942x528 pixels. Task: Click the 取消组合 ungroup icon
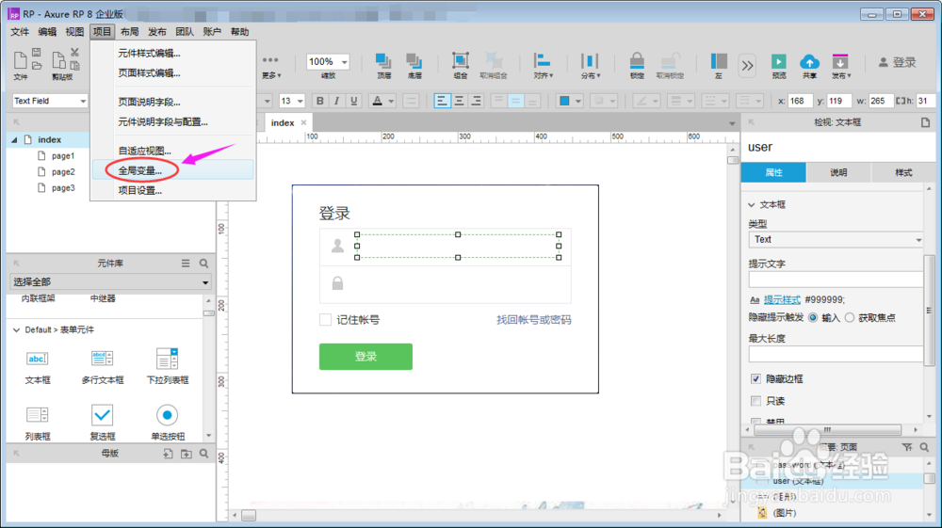coord(494,60)
